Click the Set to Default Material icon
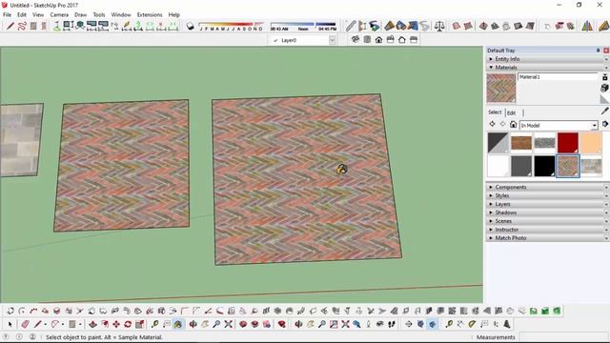This screenshot has width=610, height=343. coord(604,100)
